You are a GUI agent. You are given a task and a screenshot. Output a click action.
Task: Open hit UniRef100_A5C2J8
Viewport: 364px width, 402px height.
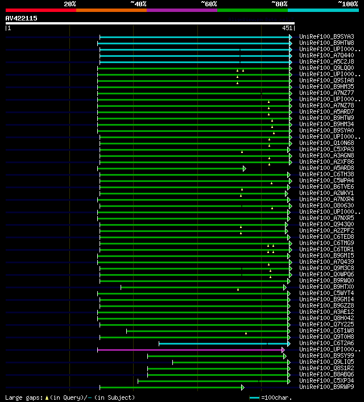[326, 61]
